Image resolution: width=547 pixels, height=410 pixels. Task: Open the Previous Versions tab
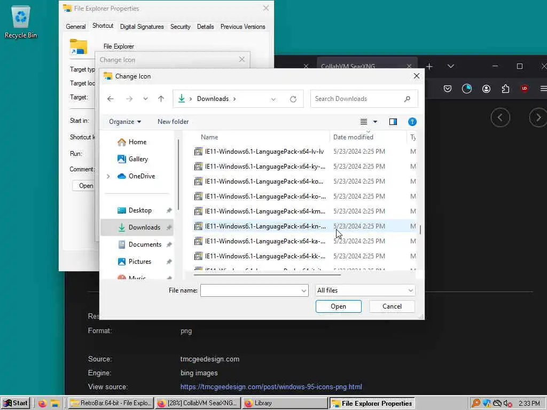coord(243,27)
